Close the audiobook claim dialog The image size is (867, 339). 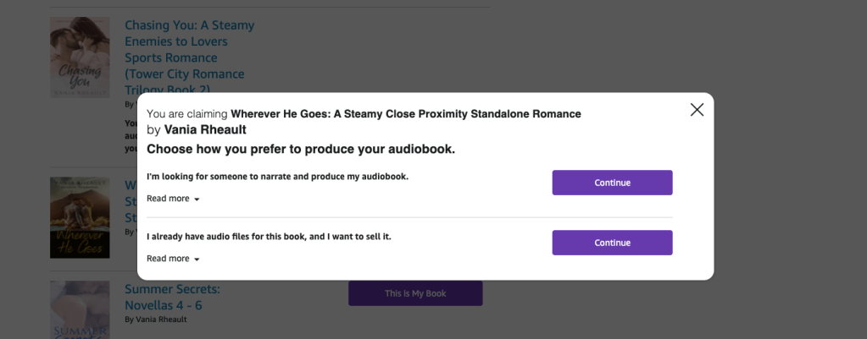click(697, 110)
